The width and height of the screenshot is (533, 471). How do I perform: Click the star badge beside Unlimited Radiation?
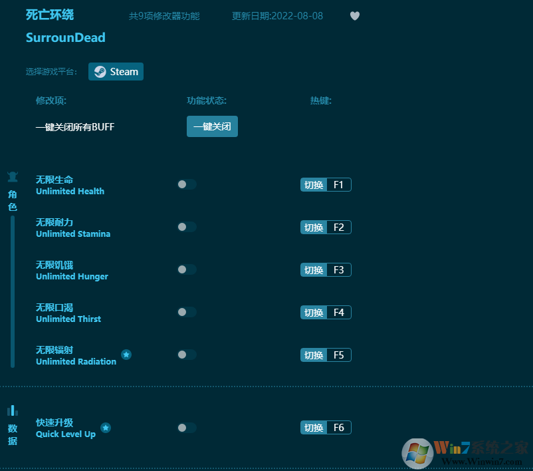(126, 354)
